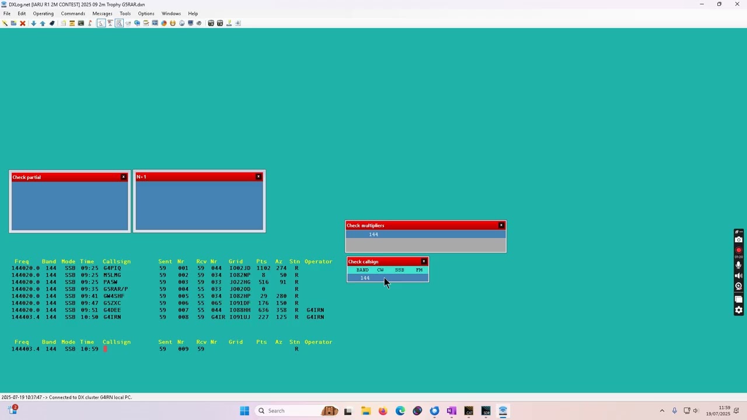Click the FM column header in Check callsign
747x420 pixels.
[x=419, y=270]
